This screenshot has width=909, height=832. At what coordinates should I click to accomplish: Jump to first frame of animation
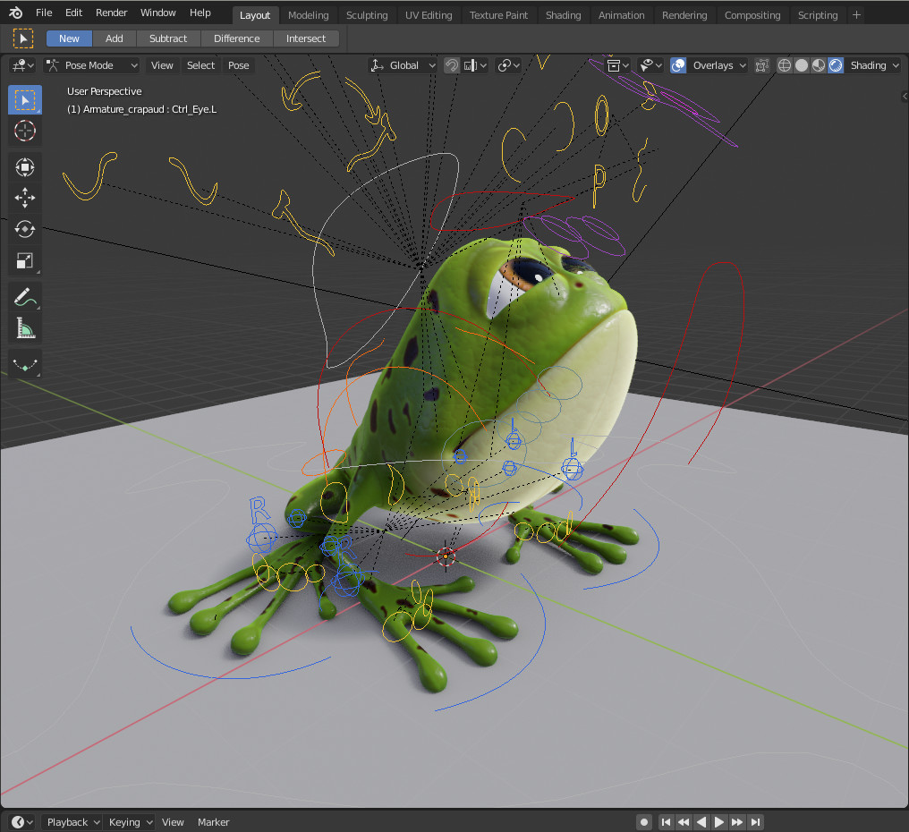[x=667, y=822]
